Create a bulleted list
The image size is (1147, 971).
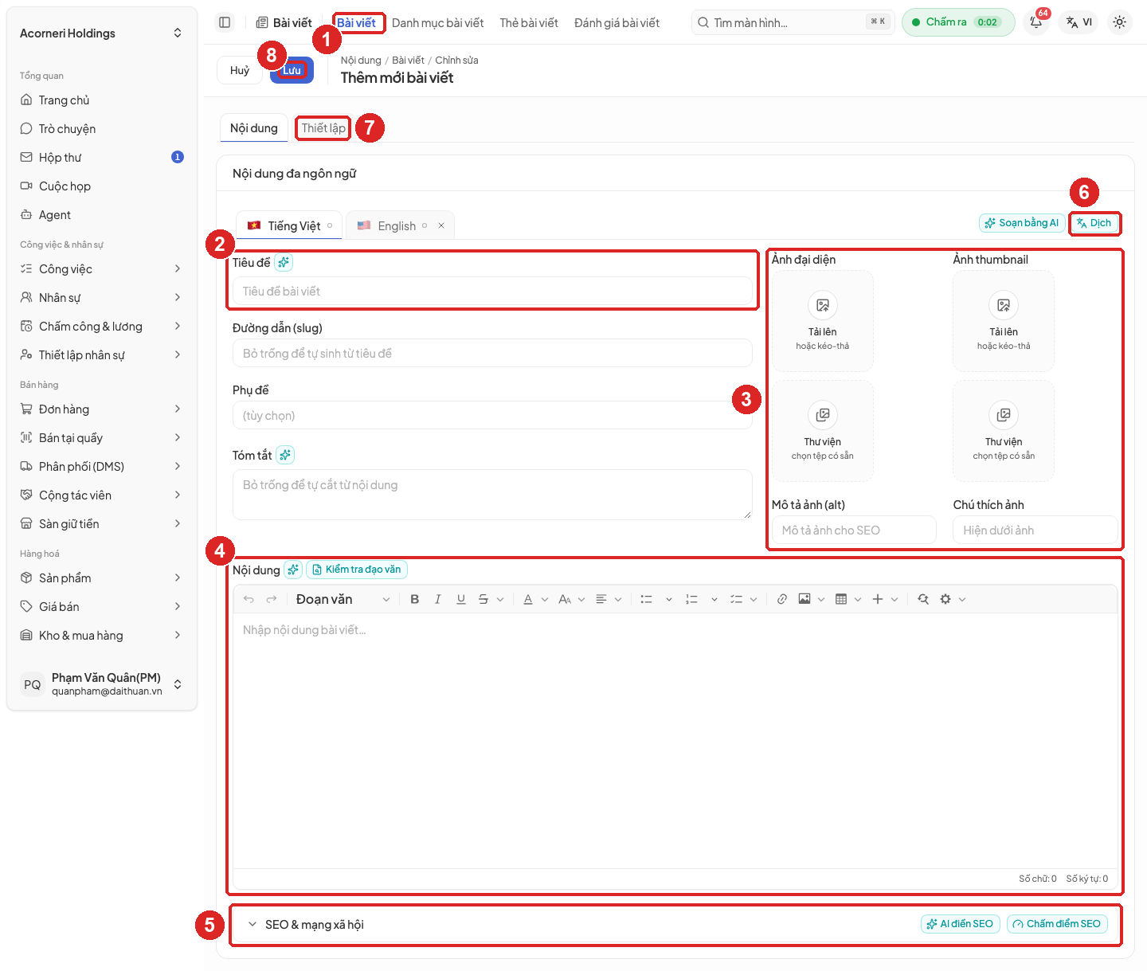tap(647, 599)
